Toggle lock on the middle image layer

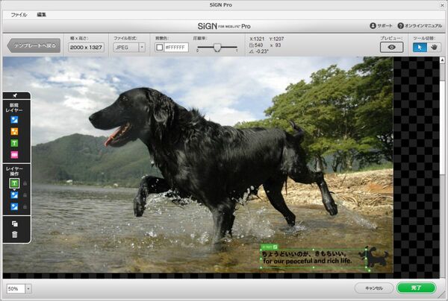click(x=25, y=195)
